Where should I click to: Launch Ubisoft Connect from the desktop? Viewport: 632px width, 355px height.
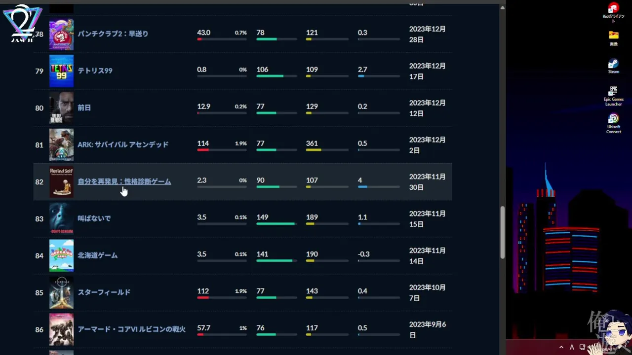pyautogui.click(x=613, y=119)
